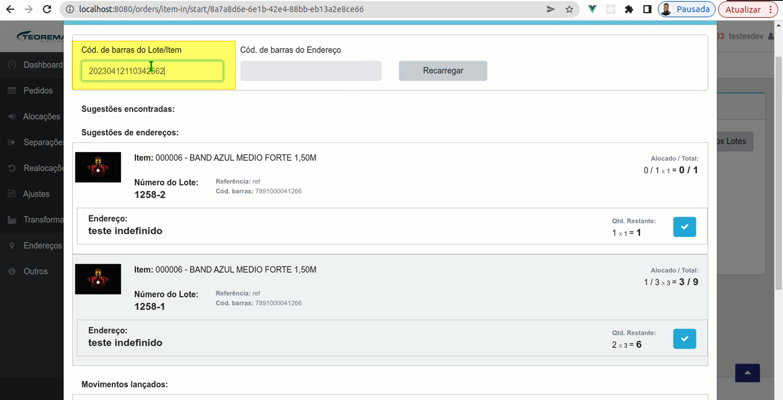783x400 pixels.
Task: Go forward in browser history
Action: 29,9
